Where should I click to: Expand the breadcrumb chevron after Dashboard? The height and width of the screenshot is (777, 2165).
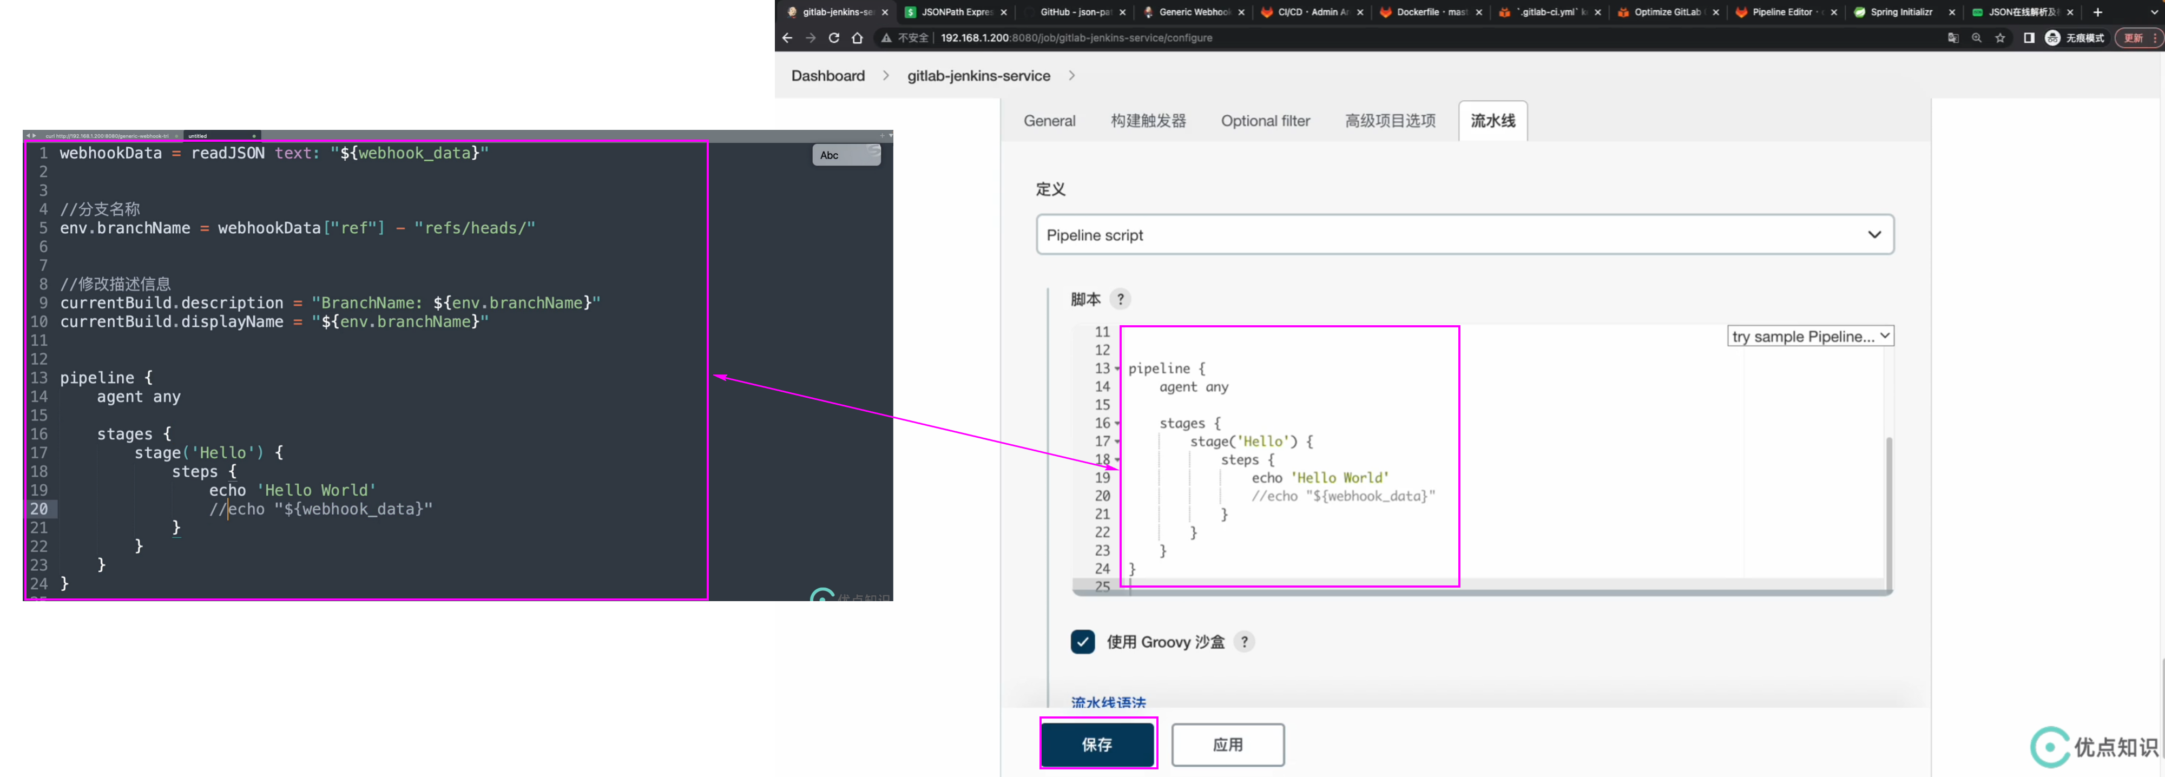tap(886, 76)
